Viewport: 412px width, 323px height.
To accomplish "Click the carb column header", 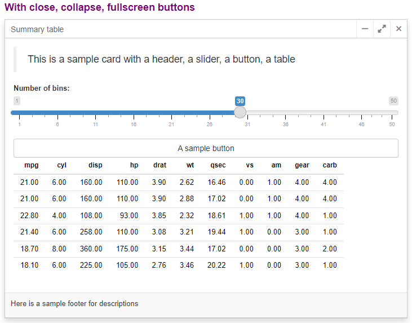I will [x=330, y=165].
